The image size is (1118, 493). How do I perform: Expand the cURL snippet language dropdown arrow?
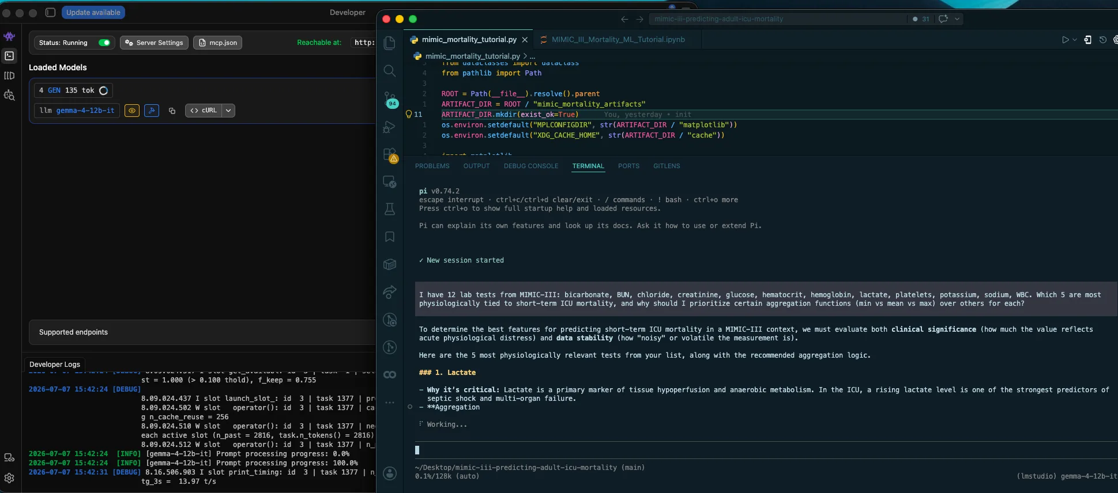tap(229, 111)
